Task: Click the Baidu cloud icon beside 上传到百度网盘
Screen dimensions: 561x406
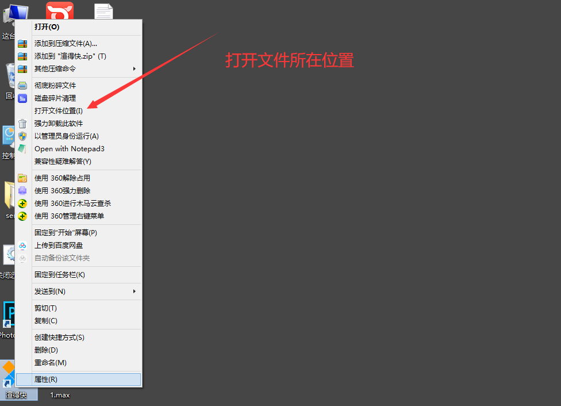Action: pyautogui.click(x=22, y=246)
